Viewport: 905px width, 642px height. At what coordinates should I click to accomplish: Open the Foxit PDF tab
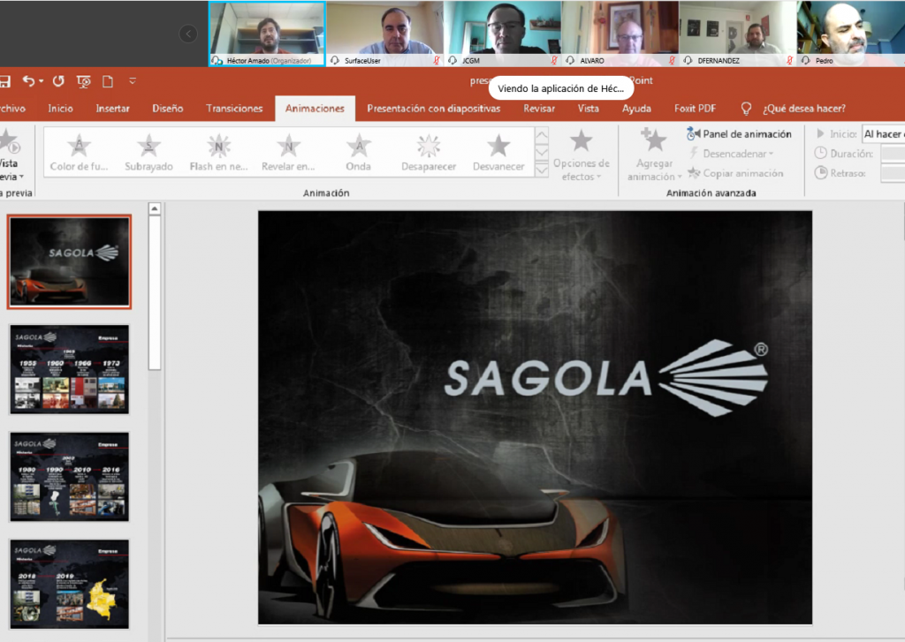[695, 109]
